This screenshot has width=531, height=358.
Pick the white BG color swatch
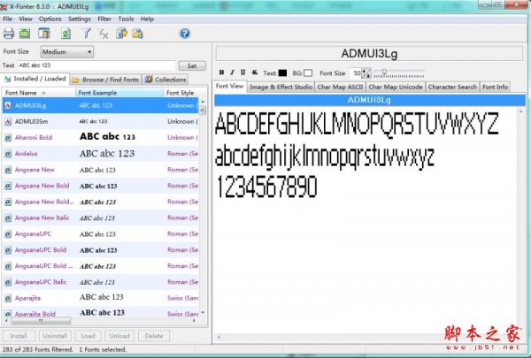pyautogui.click(x=308, y=72)
